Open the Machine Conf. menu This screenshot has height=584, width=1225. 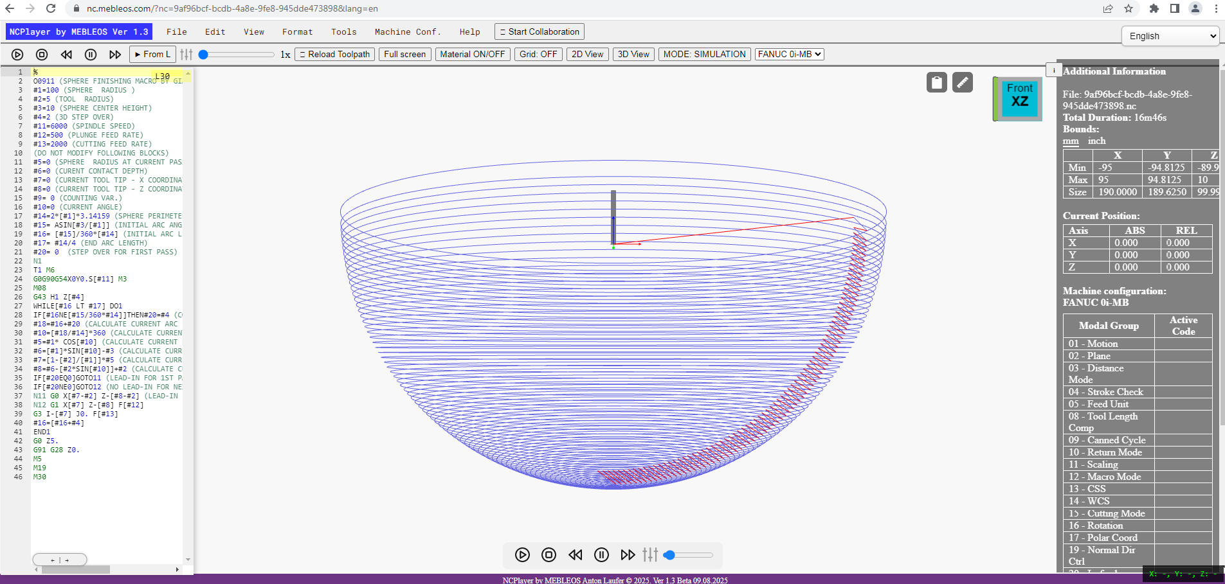(408, 31)
